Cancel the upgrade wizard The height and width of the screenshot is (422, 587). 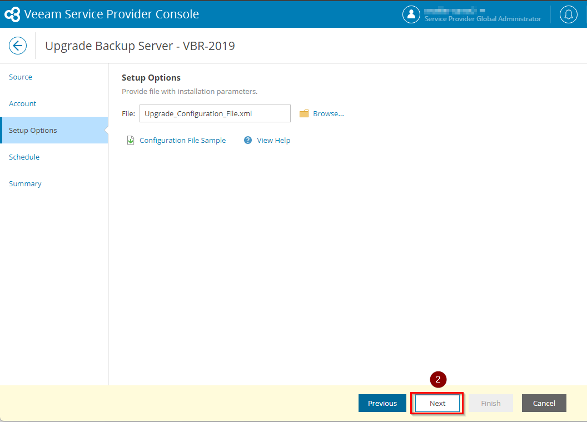(x=544, y=403)
